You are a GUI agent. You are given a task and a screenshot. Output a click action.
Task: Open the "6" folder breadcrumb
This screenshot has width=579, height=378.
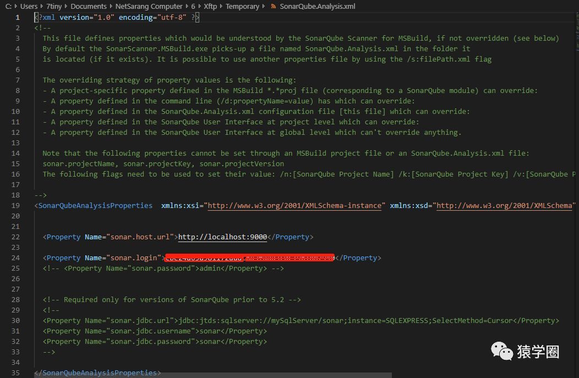193,6
